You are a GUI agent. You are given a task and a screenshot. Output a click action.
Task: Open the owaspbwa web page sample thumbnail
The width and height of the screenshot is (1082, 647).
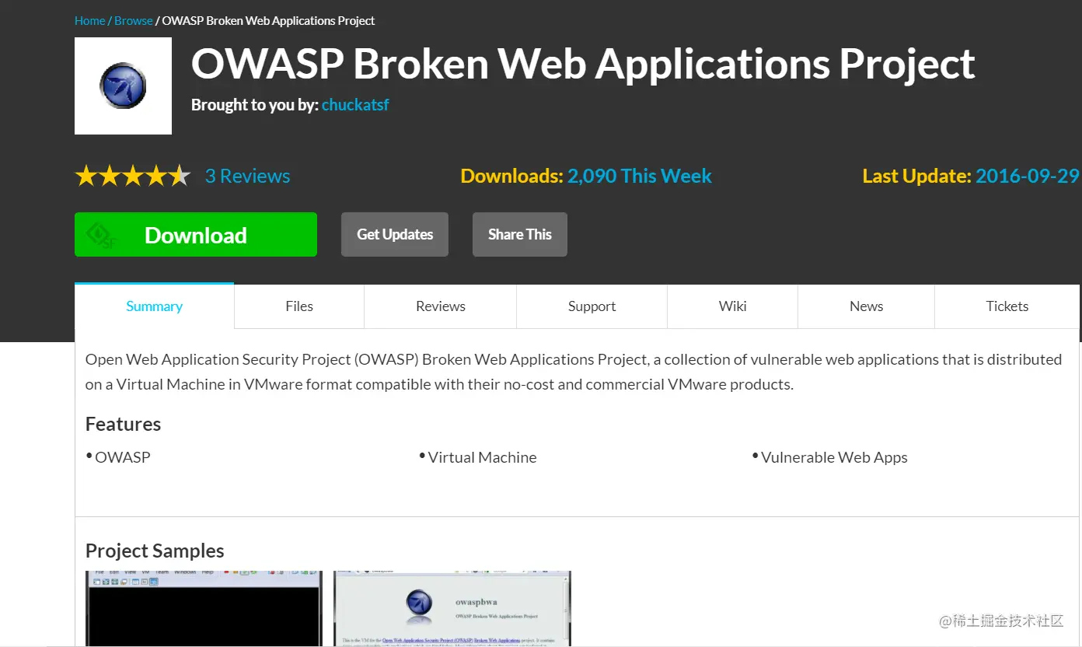[x=452, y=608]
